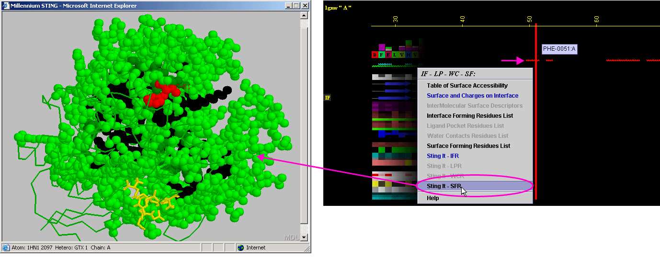This screenshot has width=660, height=259.
Task: Click the 'Atom: 1HN1 2097 Hetero: GTX 1 Chain: A' status text
Action: pyautogui.click(x=61, y=248)
